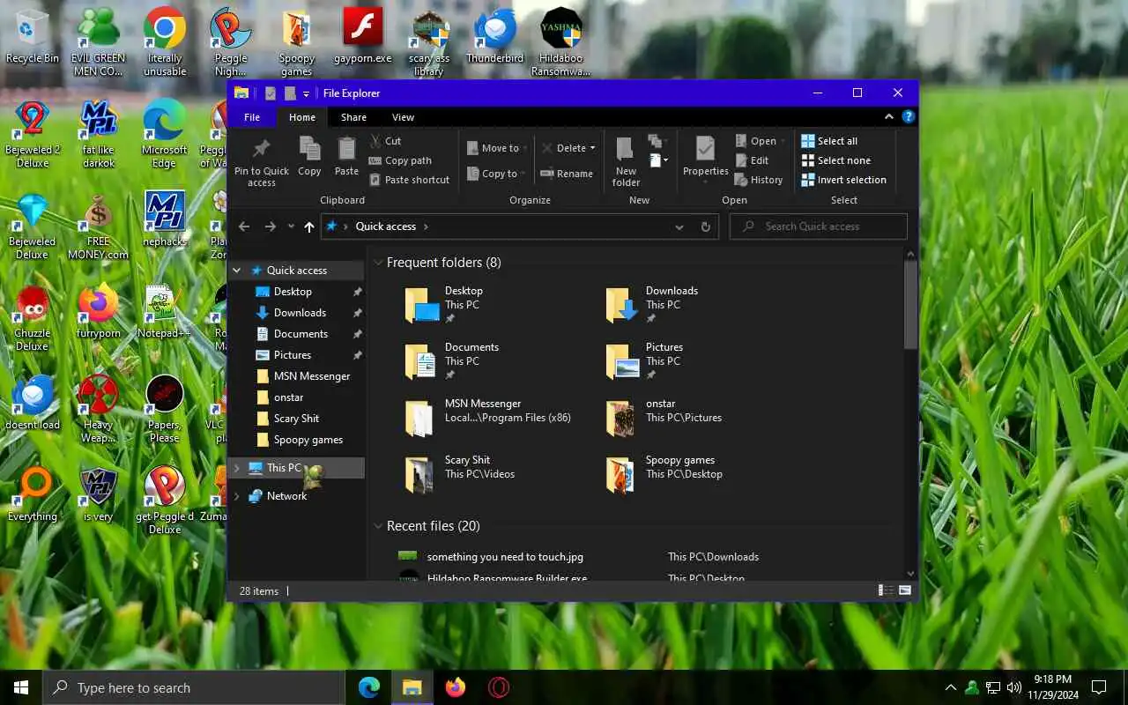Launch Opera from the taskbar
The width and height of the screenshot is (1128, 705).
coord(499,687)
